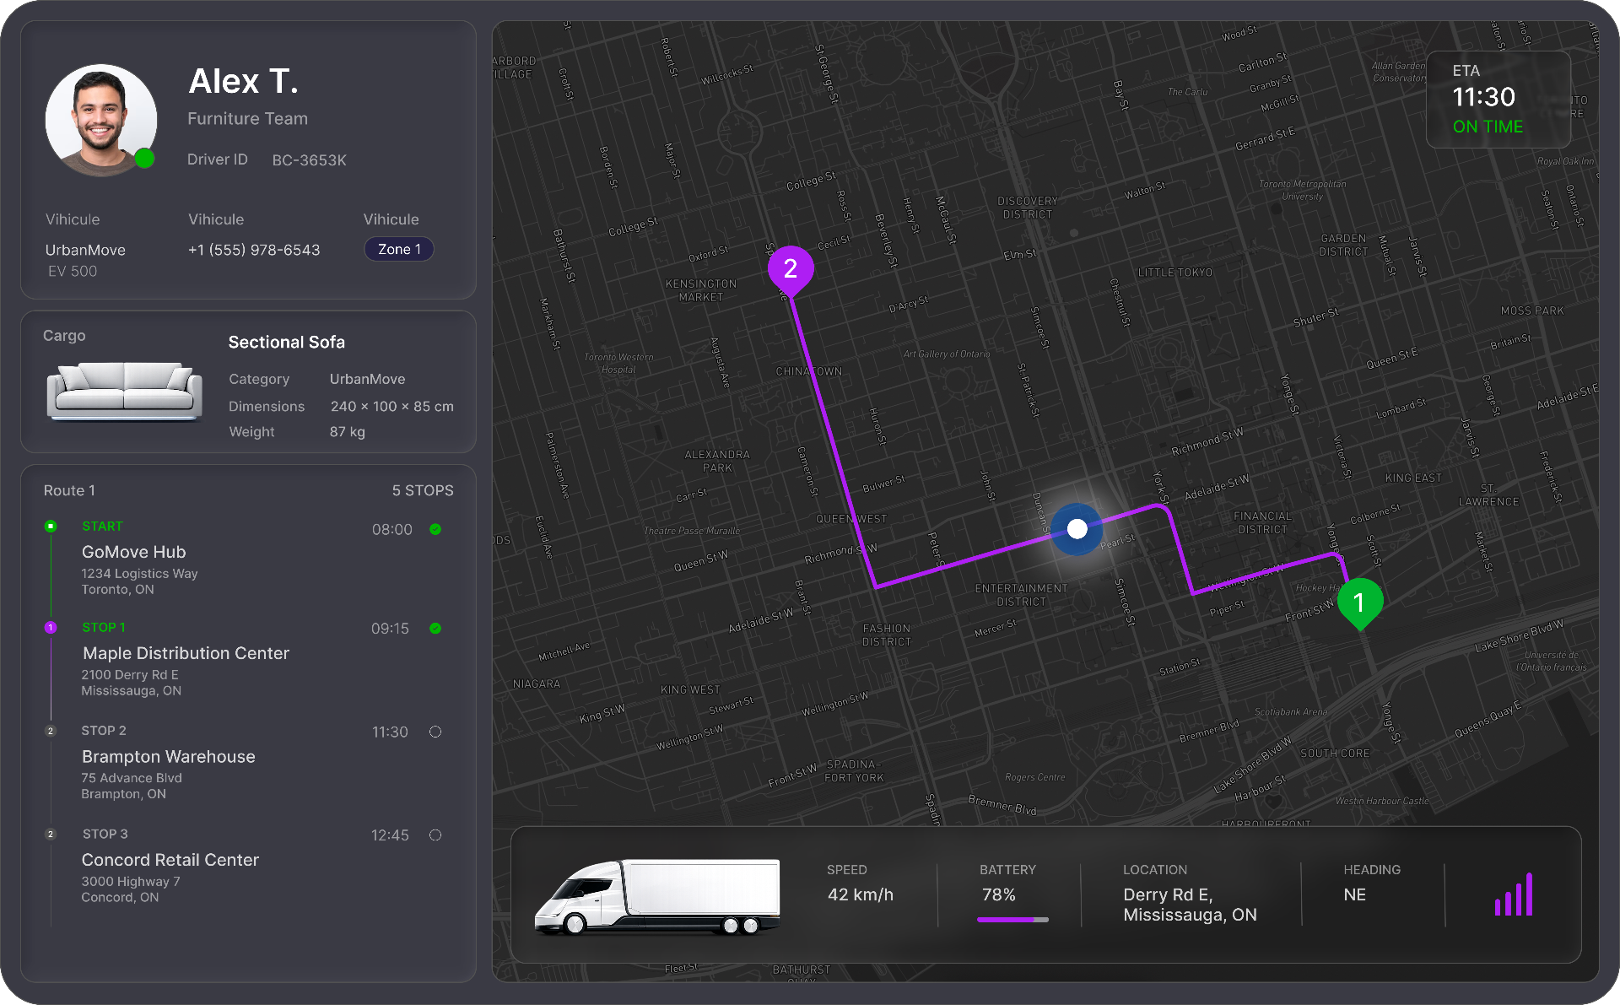Click the battery level progress bar
Viewport: 1620px width, 1005px height.
point(1012,920)
